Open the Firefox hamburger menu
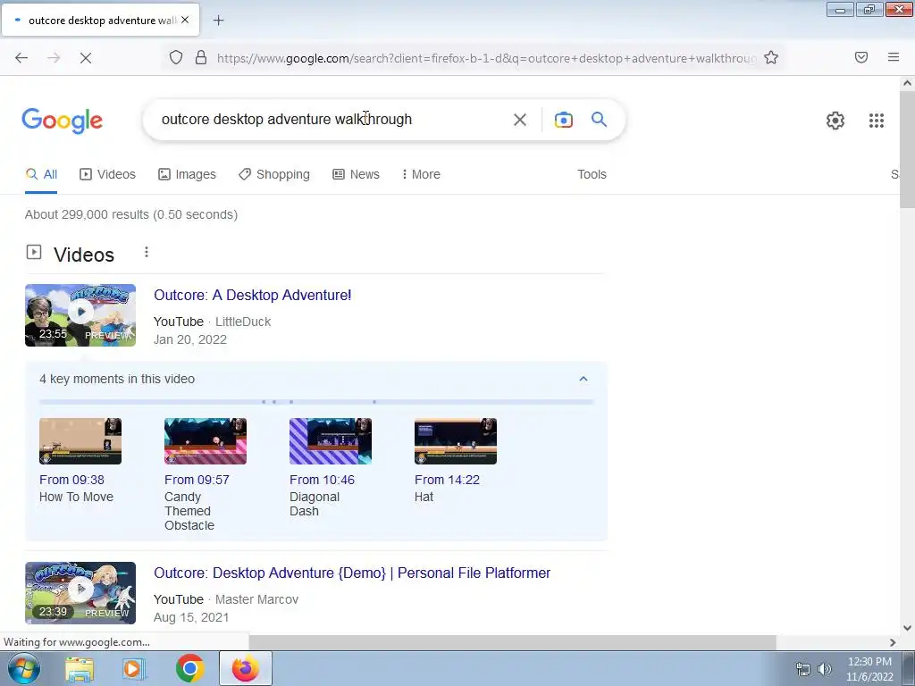Image resolution: width=915 pixels, height=686 pixels. [894, 57]
